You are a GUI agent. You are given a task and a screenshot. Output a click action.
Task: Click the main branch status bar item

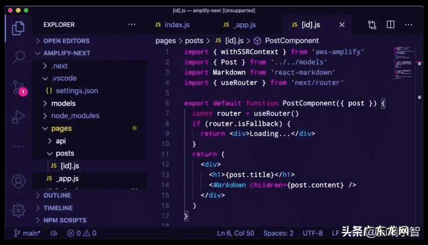coord(27,233)
